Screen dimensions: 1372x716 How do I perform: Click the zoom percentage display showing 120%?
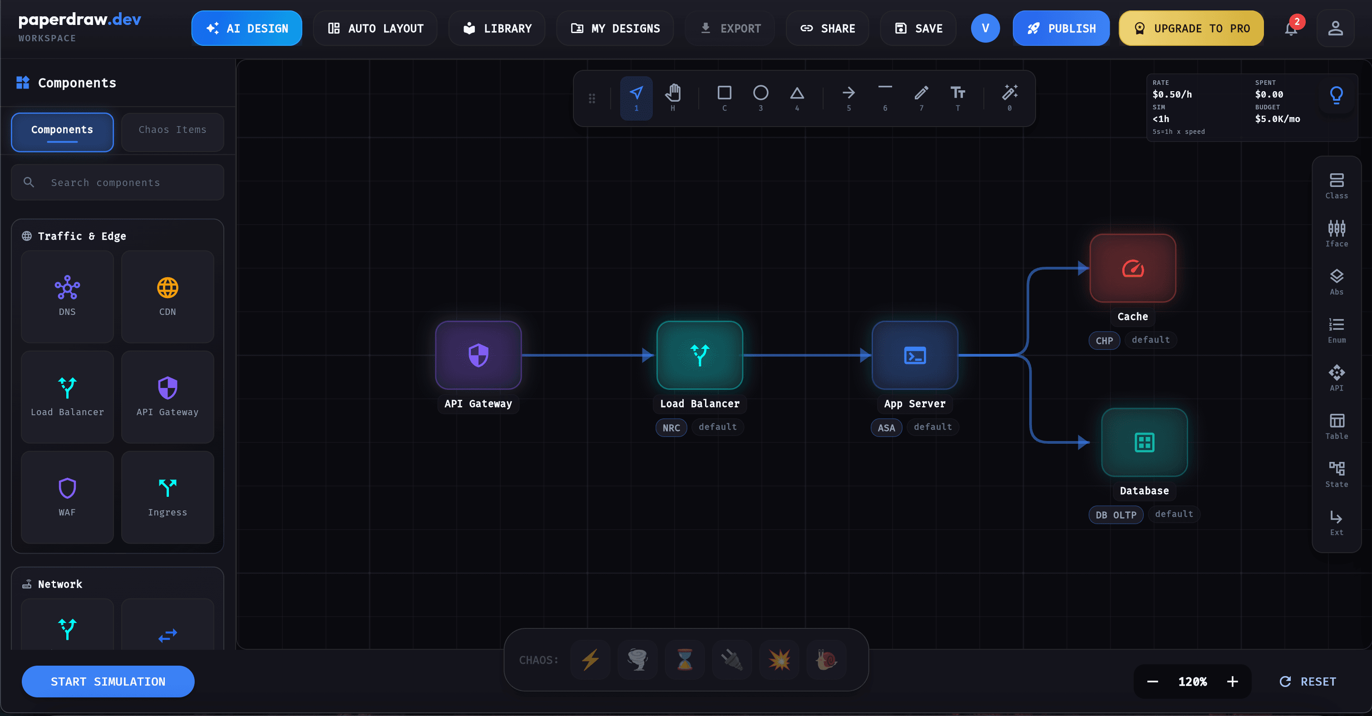coord(1193,682)
